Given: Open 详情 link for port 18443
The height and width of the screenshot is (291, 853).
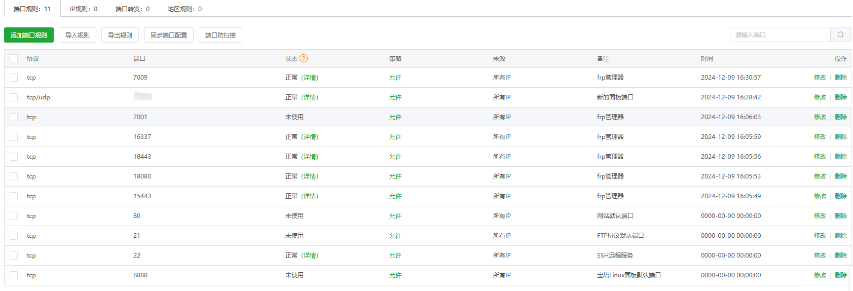Looking at the screenshot, I should pyautogui.click(x=310, y=157).
